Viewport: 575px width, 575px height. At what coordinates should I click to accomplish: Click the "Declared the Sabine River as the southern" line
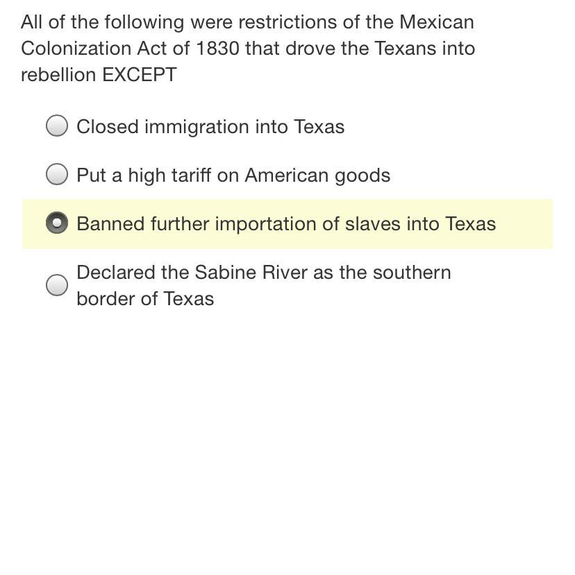[x=263, y=273]
